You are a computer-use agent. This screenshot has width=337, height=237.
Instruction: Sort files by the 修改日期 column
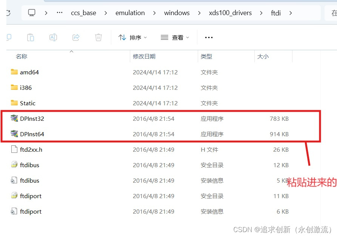(x=144, y=56)
